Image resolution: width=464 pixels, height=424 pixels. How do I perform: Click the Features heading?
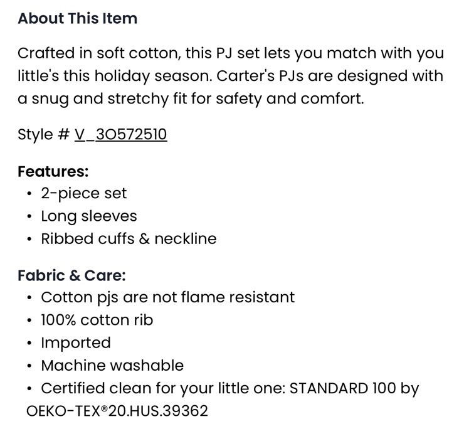[53, 171]
